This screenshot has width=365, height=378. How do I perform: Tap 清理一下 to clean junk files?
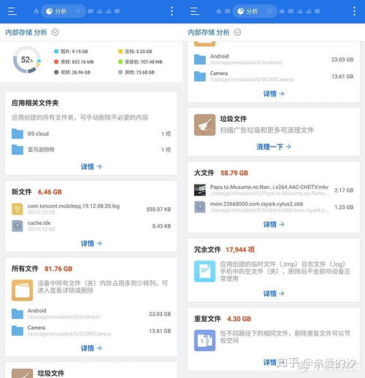pyautogui.click(x=274, y=147)
